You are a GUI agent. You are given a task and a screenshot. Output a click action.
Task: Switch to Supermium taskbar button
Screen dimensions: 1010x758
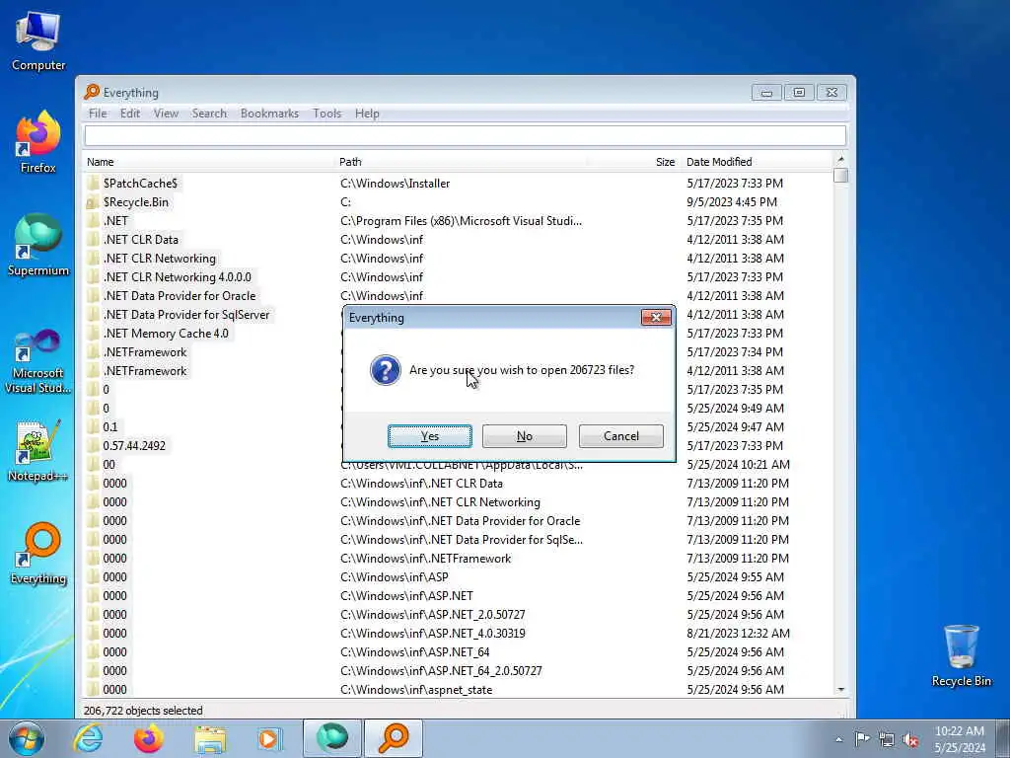[x=331, y=738]
